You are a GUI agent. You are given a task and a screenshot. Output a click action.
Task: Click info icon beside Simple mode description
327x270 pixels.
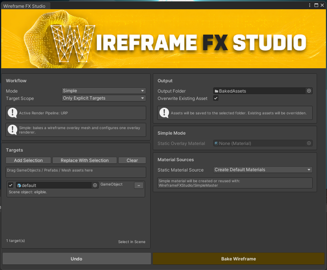13,130
